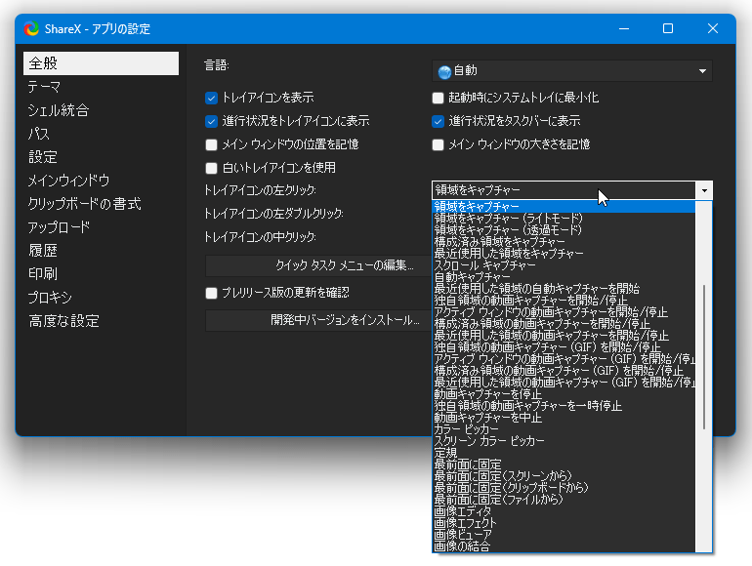Click the dropdown list scrollbar thumb

(x=703, y=357)
